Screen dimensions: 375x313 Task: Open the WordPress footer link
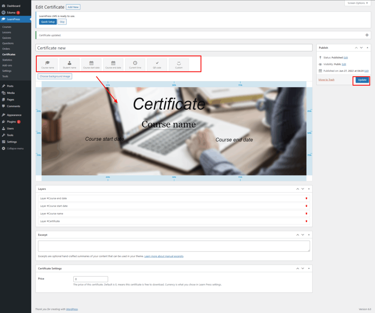pos(72,309)
